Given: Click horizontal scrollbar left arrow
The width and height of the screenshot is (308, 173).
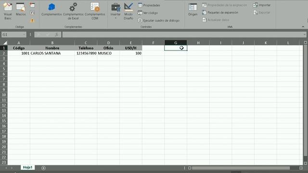Looking at the screenshot, I should [x=190, y=168].
